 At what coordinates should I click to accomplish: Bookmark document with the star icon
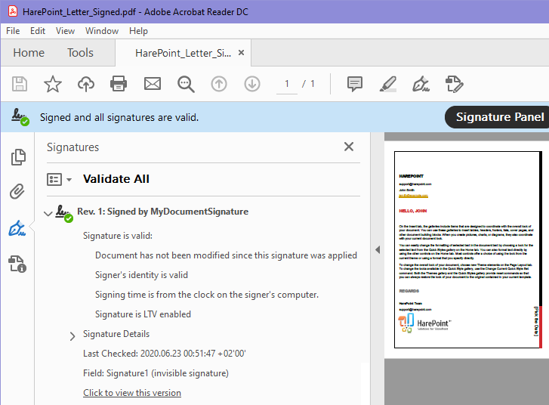point(53,84)
